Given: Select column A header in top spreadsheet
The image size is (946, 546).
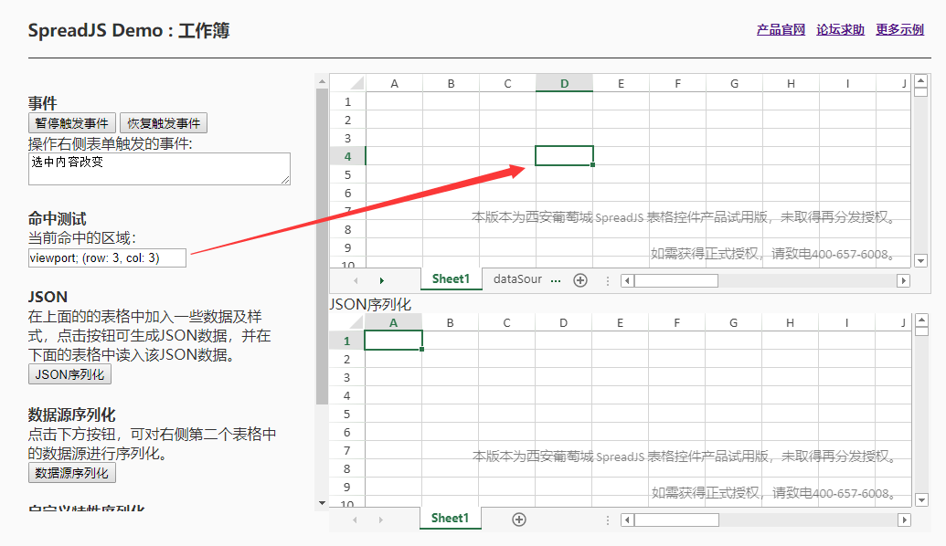Looking at the screenshot, I should (x=395, y=83).
